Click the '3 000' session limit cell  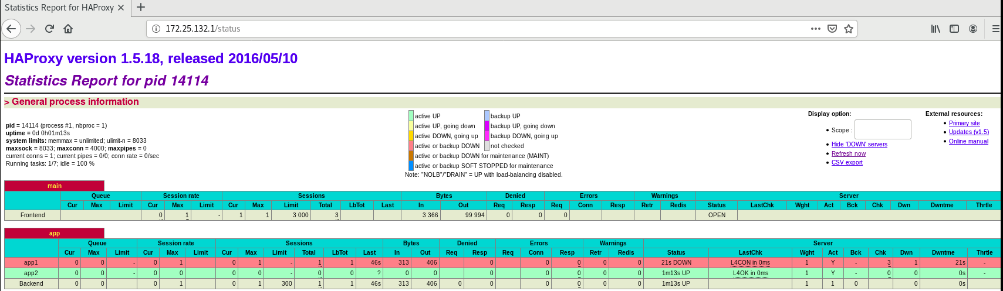(x=291, y=215)
